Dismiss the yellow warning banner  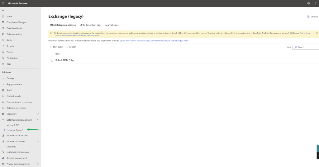point(317,33)
